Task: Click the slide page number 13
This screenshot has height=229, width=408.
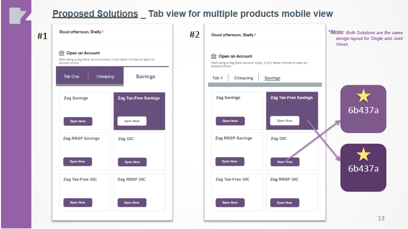Action: pos(381,218)
